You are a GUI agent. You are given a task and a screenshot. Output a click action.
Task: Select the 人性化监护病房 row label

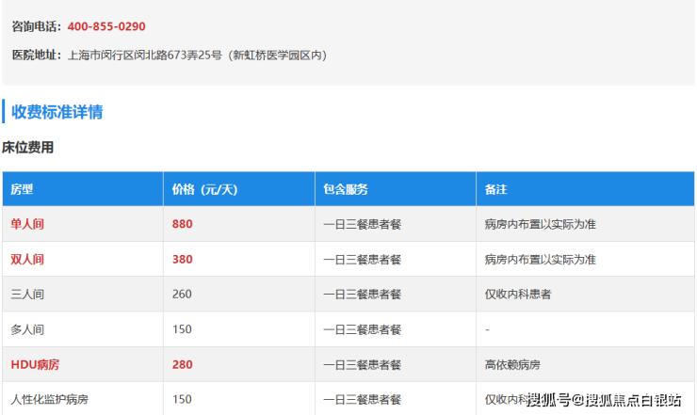tap(54, 399)
